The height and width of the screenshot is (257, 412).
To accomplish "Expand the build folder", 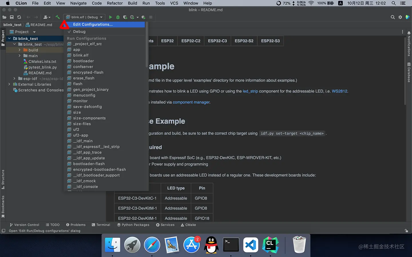I will tap(19, 50).
